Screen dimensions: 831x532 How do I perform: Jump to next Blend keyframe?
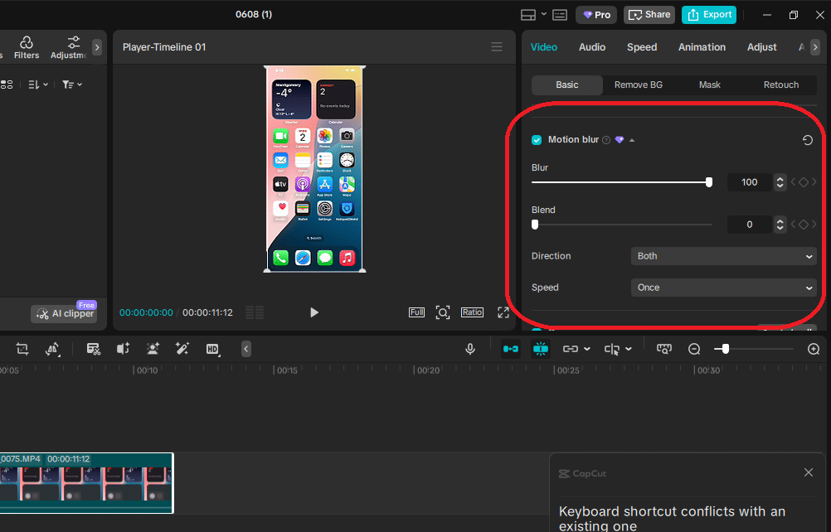pyautogui.click(x=814, y=225)
